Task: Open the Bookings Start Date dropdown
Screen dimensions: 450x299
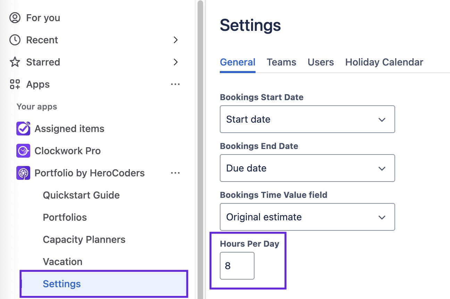Action: pos(307,120)
